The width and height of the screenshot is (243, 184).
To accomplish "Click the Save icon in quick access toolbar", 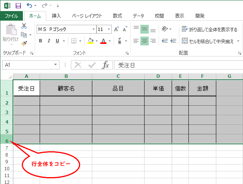I will point(18,6).
